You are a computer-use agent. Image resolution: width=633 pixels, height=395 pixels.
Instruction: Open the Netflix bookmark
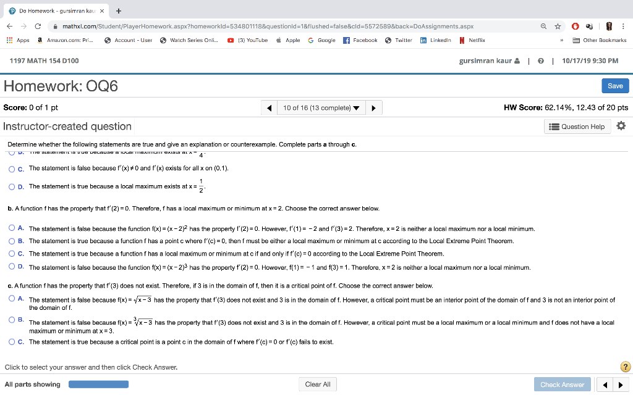click(472, 40)
